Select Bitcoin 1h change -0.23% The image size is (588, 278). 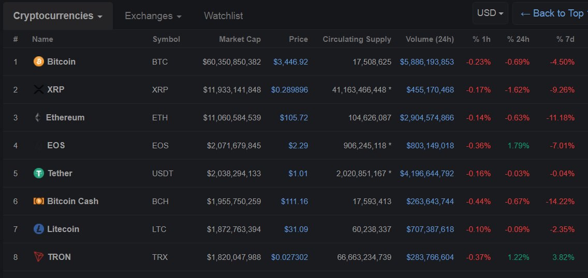[478, 61]
